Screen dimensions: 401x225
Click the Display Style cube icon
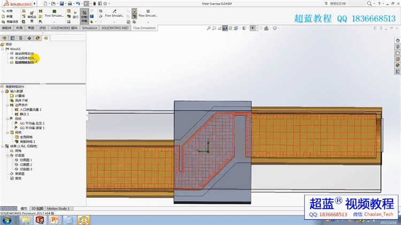pos(244,28)
